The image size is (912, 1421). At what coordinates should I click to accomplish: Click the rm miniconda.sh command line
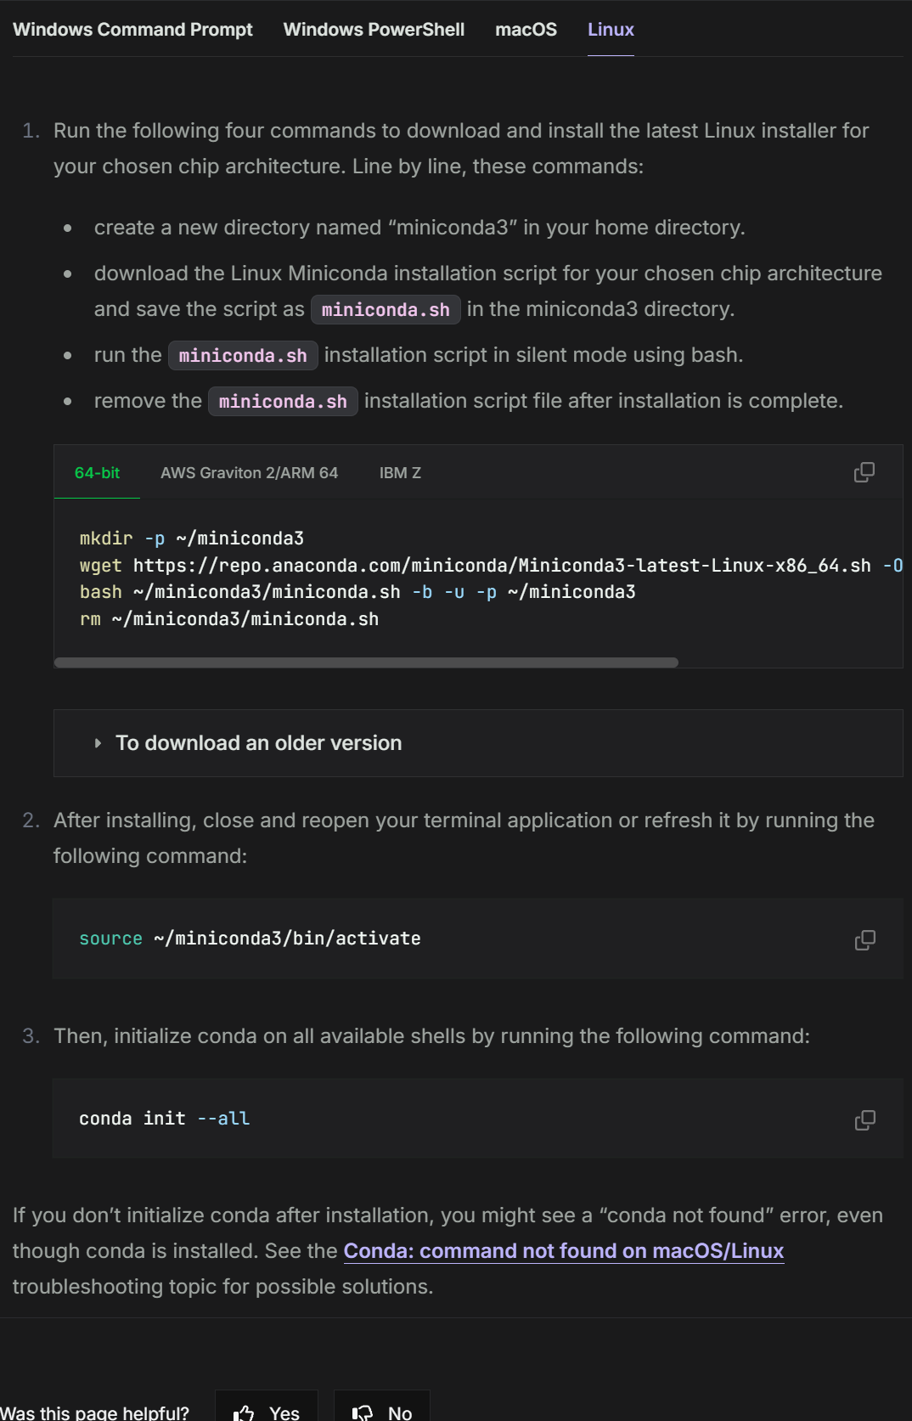point(229,619)
